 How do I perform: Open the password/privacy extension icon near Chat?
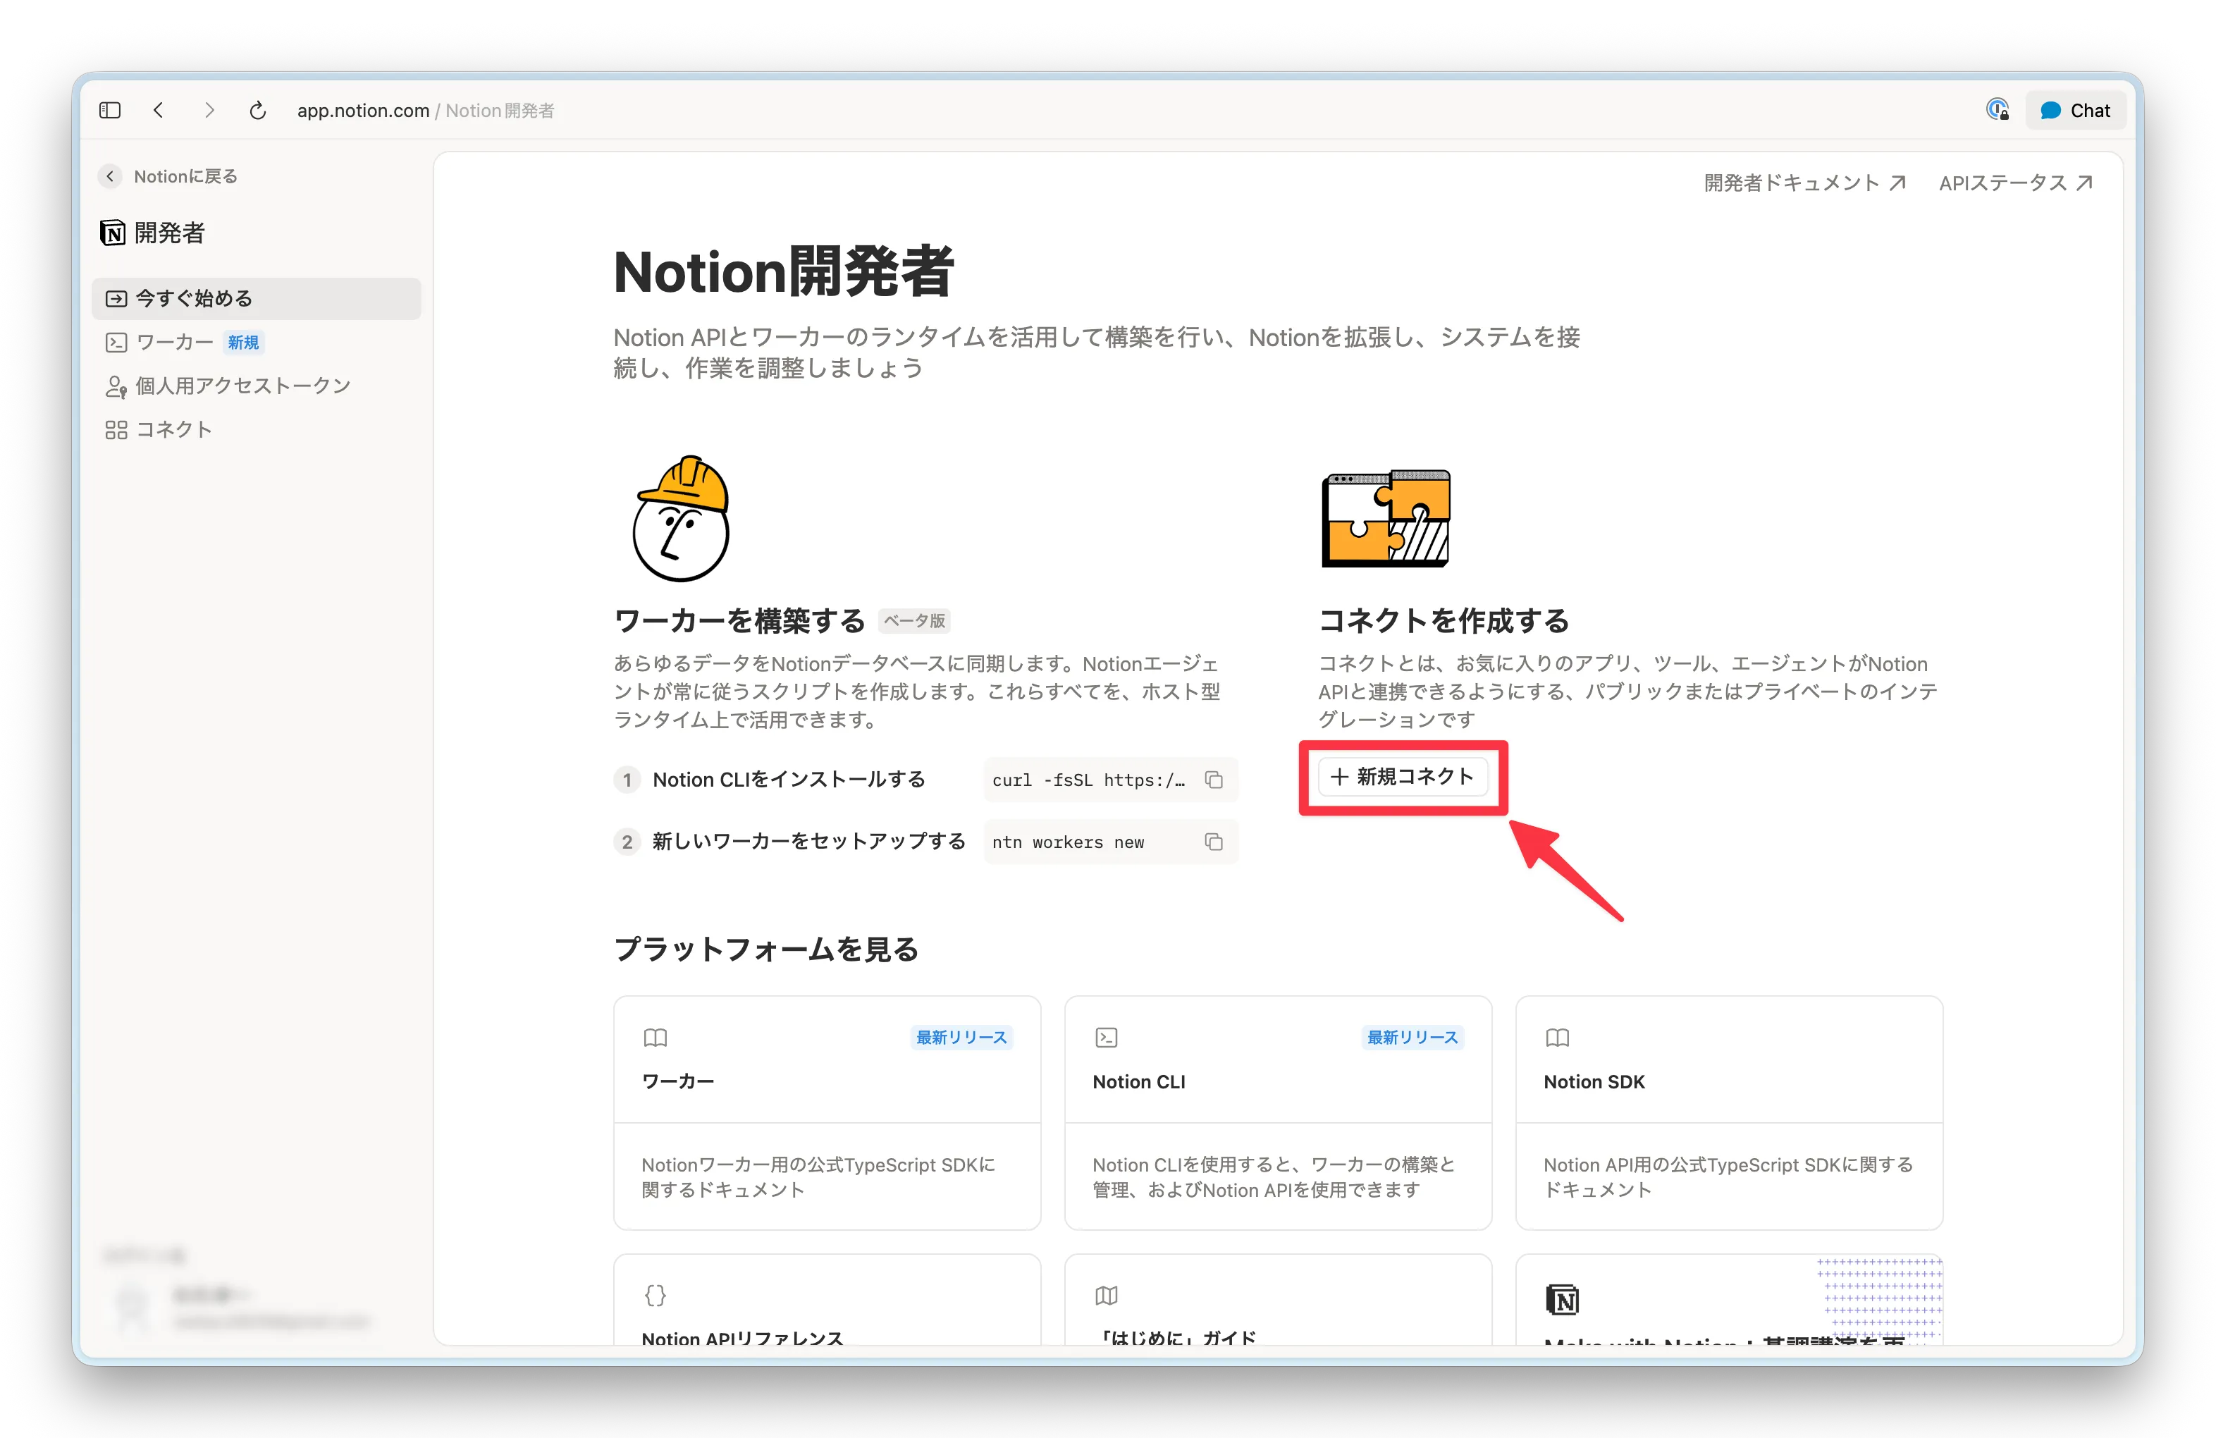[1998, 110]
